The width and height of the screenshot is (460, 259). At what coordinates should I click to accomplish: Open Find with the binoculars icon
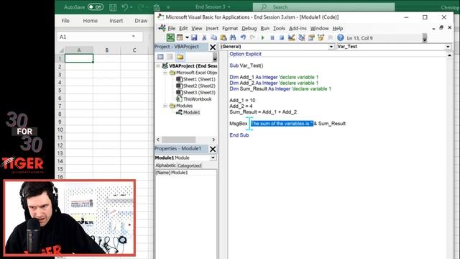(233, 37)
